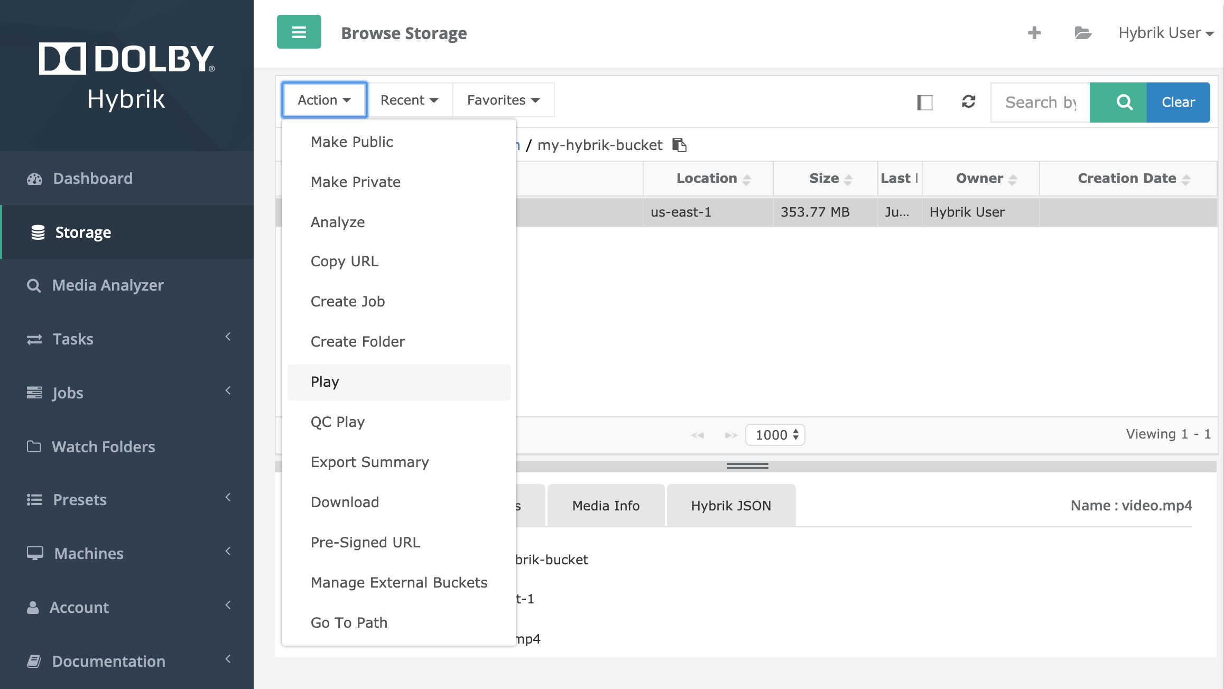Screen dimensions: 1224x689
Task: Click the Jobs list icon in the sidebar
Action: coord(34,393)
